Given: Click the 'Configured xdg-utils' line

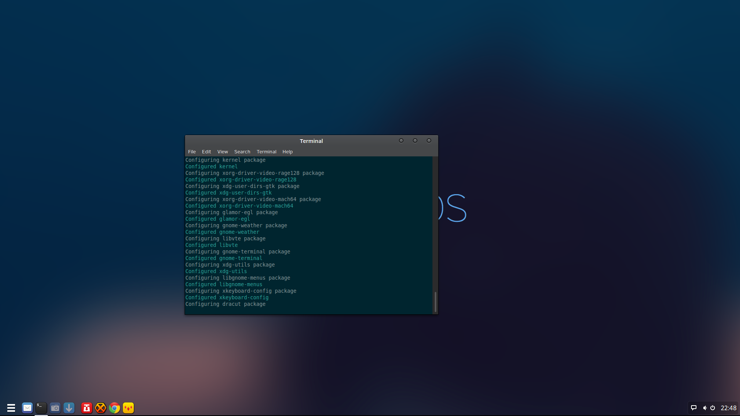Looking at the screenshot, I should (x=216, y=271).
